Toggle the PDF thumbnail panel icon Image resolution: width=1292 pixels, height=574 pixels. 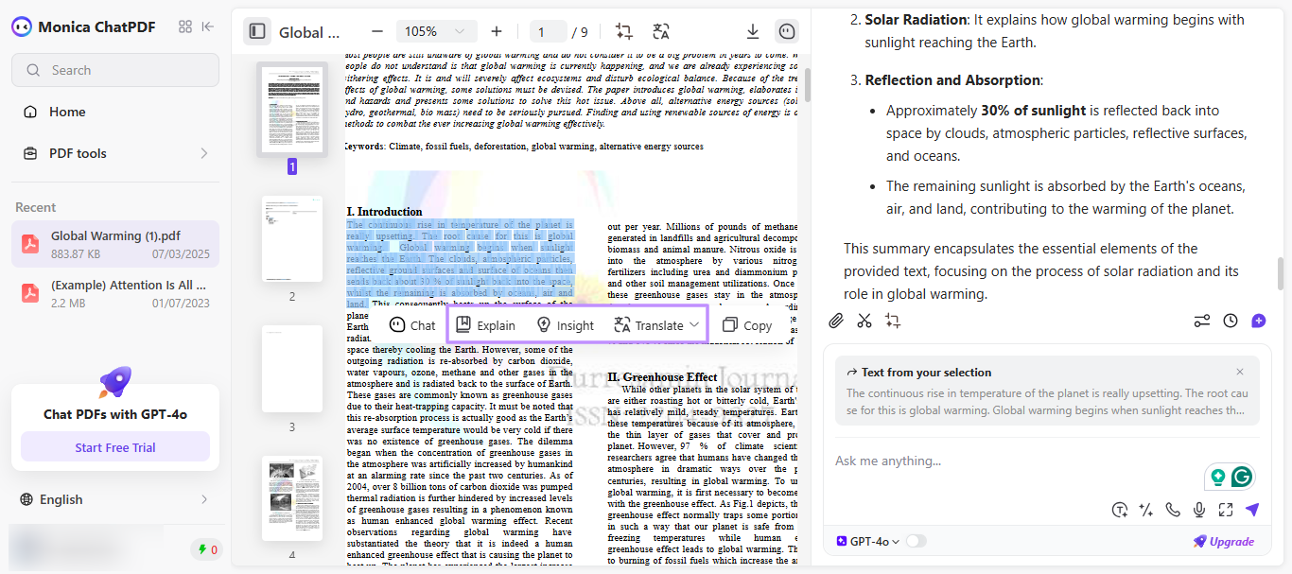point(256,31)
